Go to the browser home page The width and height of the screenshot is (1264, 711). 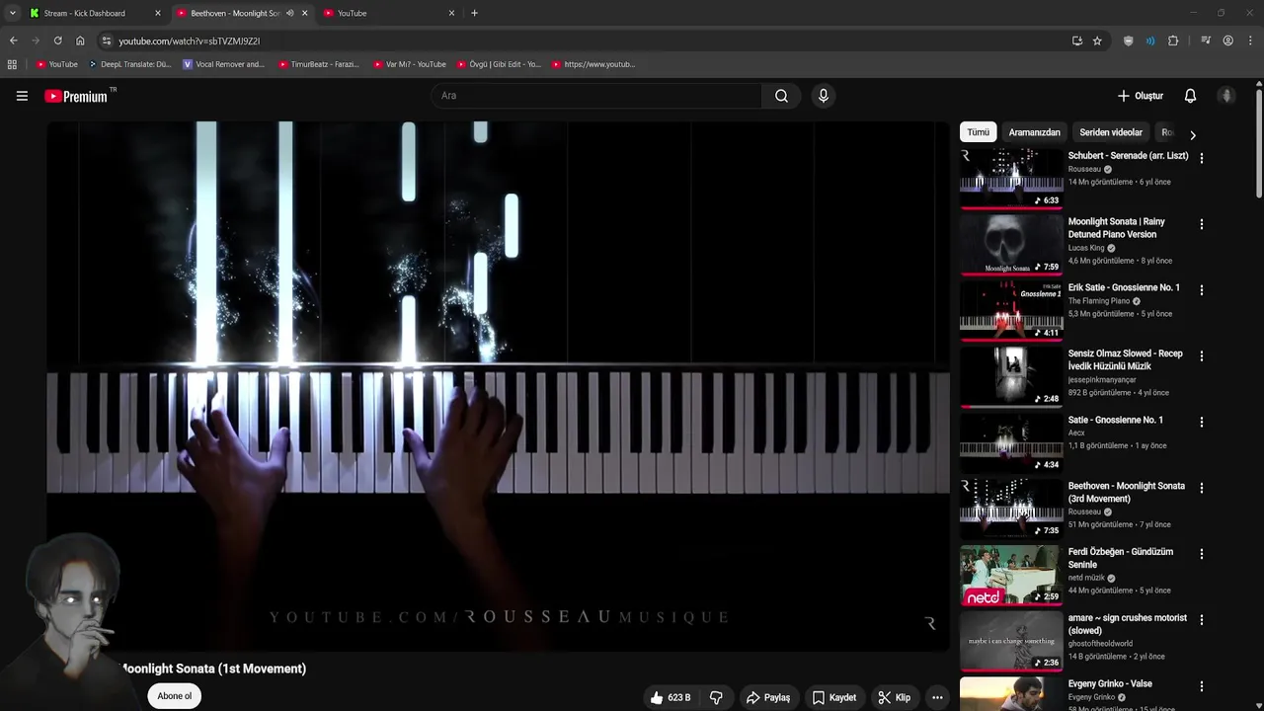(80, 40)
